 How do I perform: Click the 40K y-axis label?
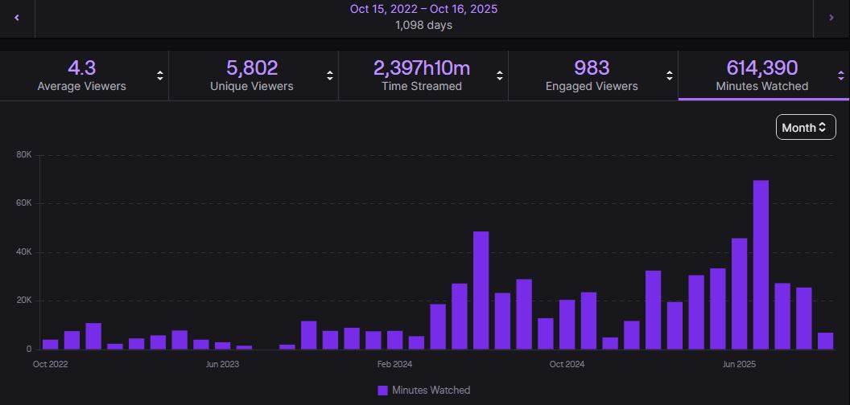click(24, 252)
